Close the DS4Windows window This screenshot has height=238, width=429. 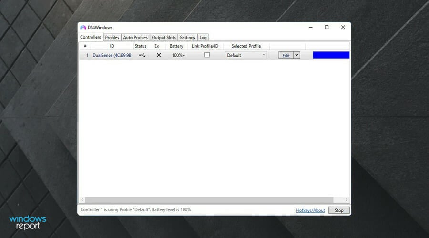(343, 27)
